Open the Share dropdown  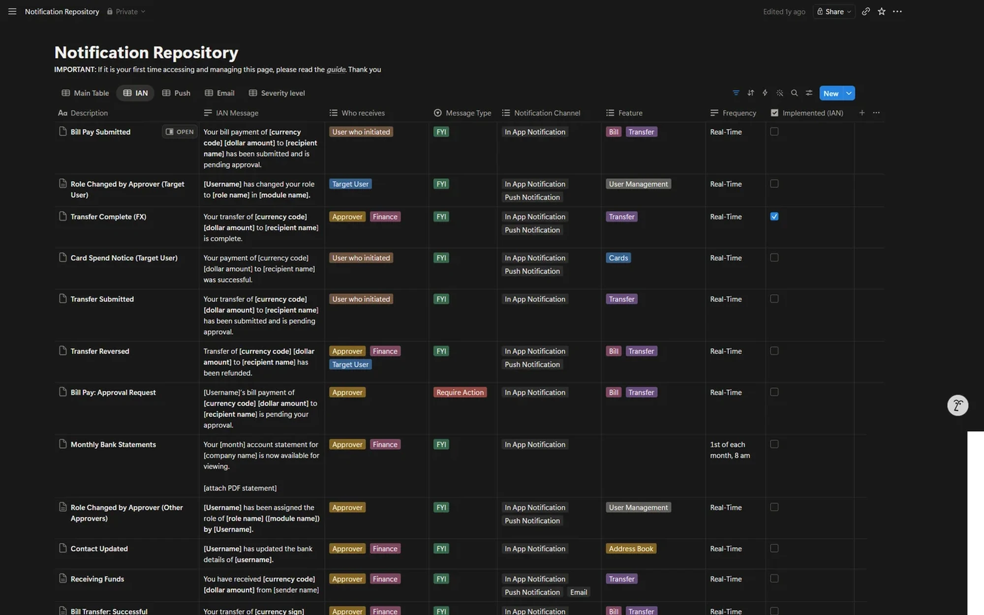click(834, 11)
